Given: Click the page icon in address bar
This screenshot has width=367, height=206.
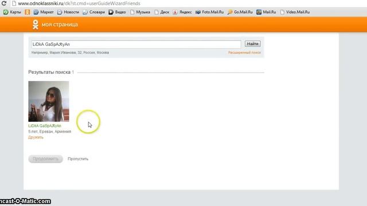Looking at the screenshot, I should [x=14, y=3].
